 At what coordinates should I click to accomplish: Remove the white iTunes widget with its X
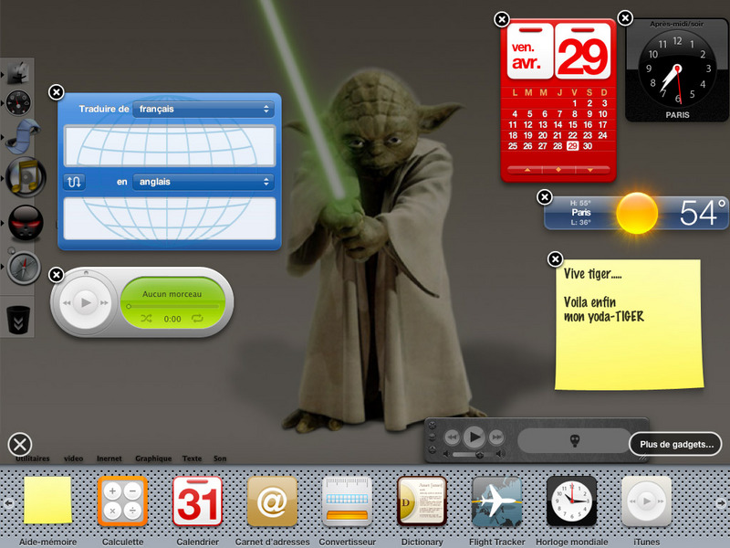57,275
